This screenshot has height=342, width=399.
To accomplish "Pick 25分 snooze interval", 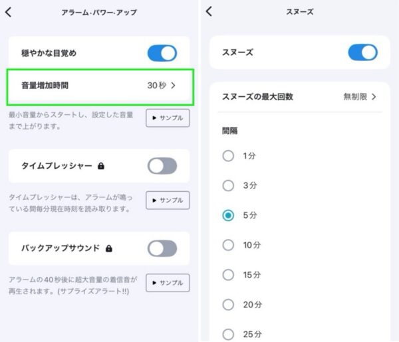I will 242,334.
